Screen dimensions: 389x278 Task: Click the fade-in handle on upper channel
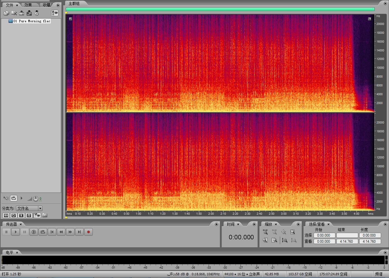pyautogui.click(x=71, y=19)
